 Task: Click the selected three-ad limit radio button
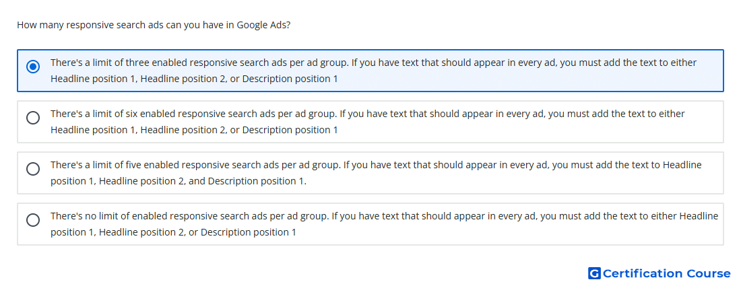pos(33,67)
